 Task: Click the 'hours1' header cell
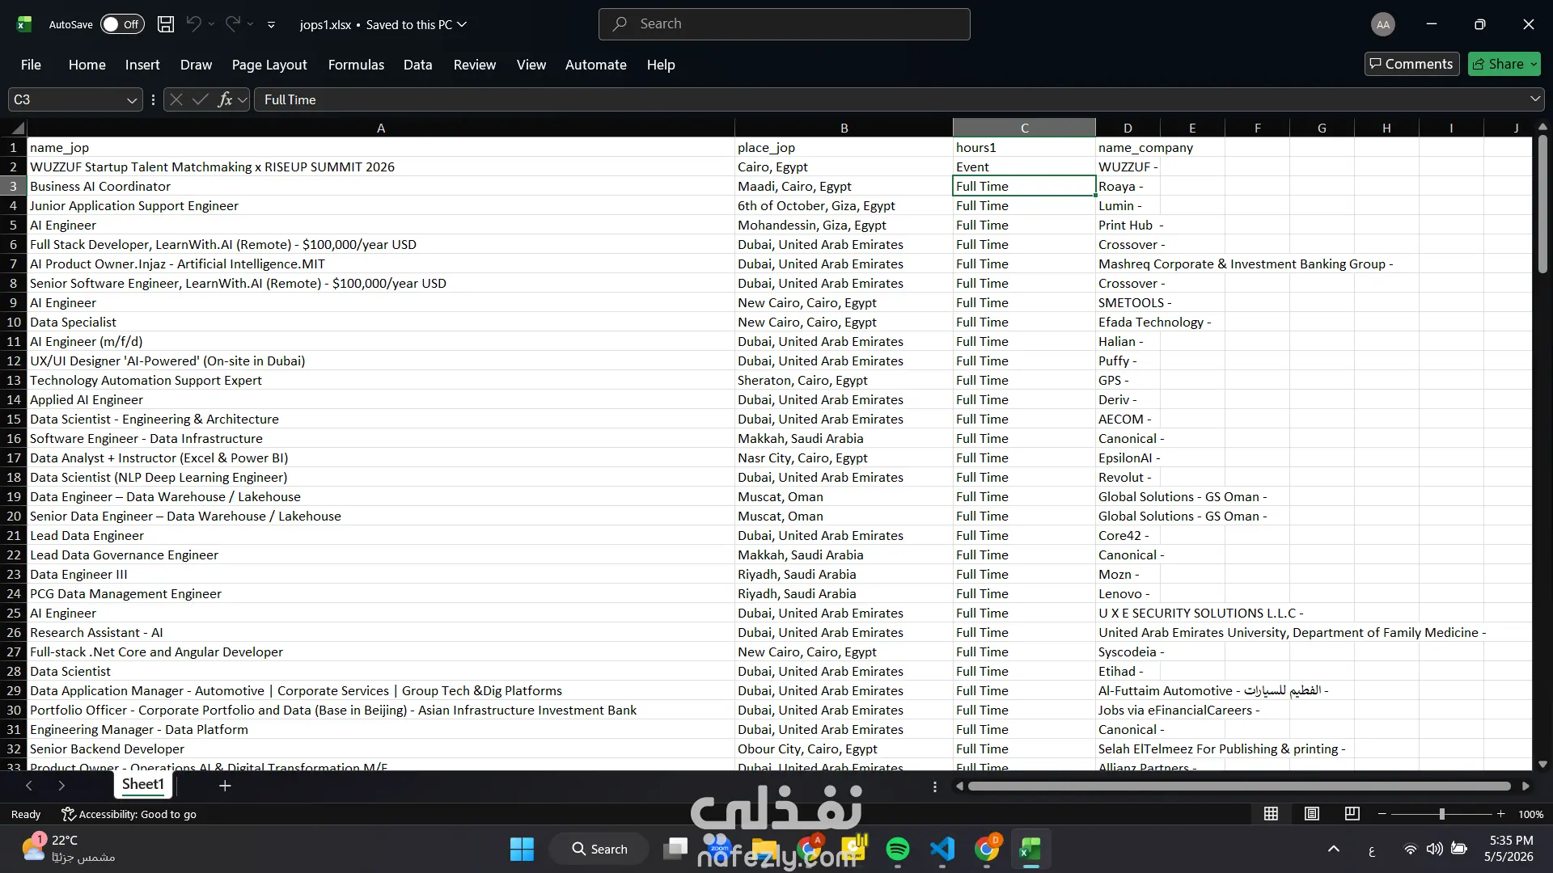coord(1024,147)
